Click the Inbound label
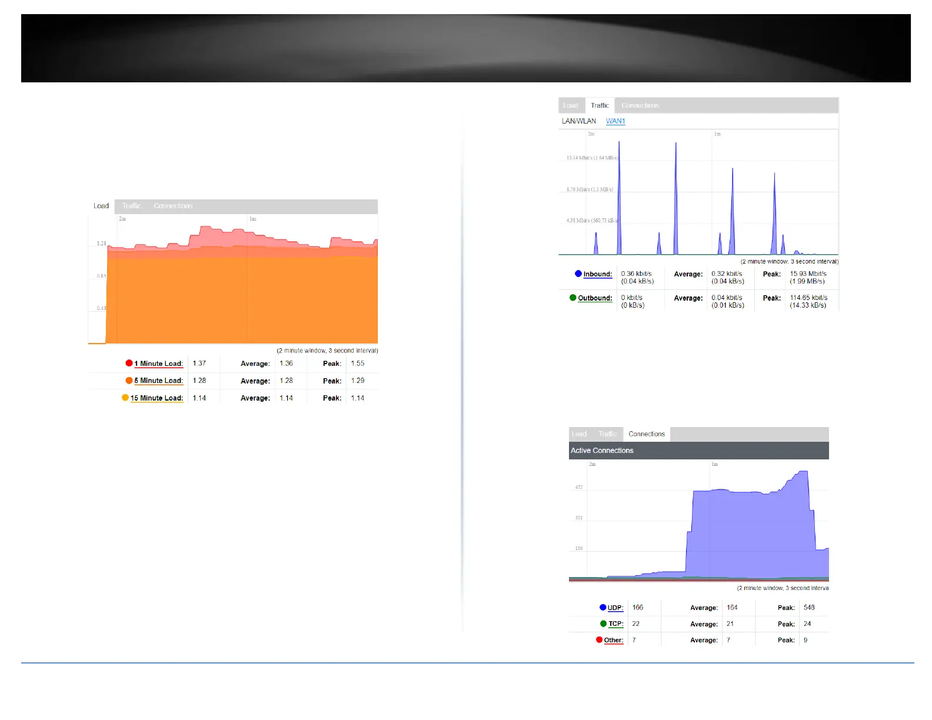The height and width of the screenshot is (720, 932). [598, 274]
